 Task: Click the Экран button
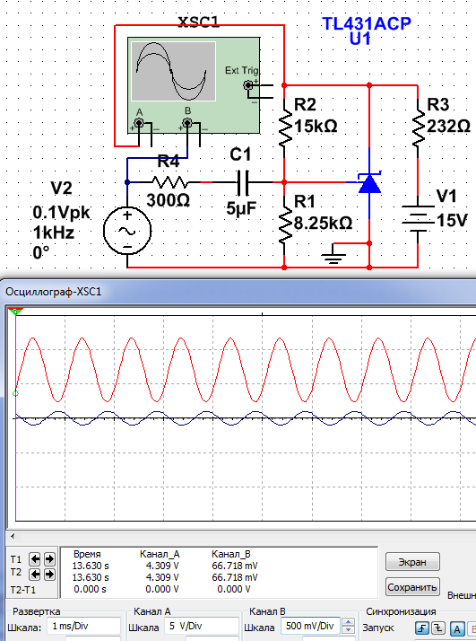click(x=412, y=562)
